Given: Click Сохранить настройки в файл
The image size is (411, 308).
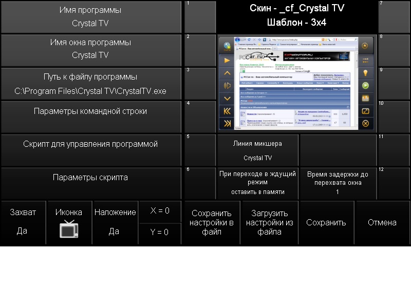Looking at the screenshot, I should (212, 223).
